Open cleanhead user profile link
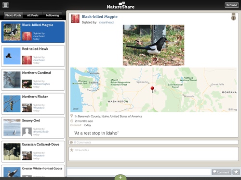Image resolution: width=241 pixels, height=180 pixels. click(106, 23)
